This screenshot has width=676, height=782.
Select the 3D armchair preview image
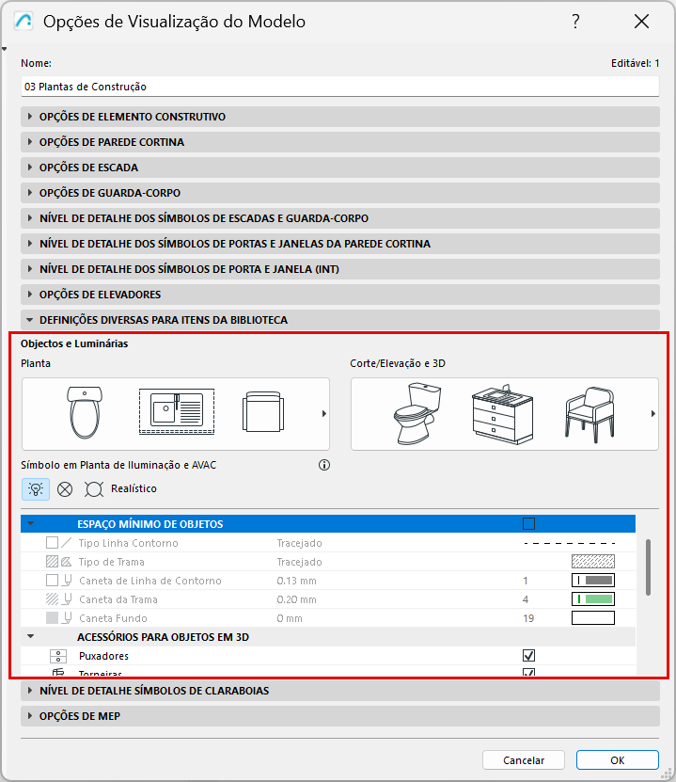click(590, 414)
